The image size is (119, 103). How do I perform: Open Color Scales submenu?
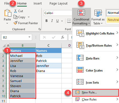(x=96, y=70)
